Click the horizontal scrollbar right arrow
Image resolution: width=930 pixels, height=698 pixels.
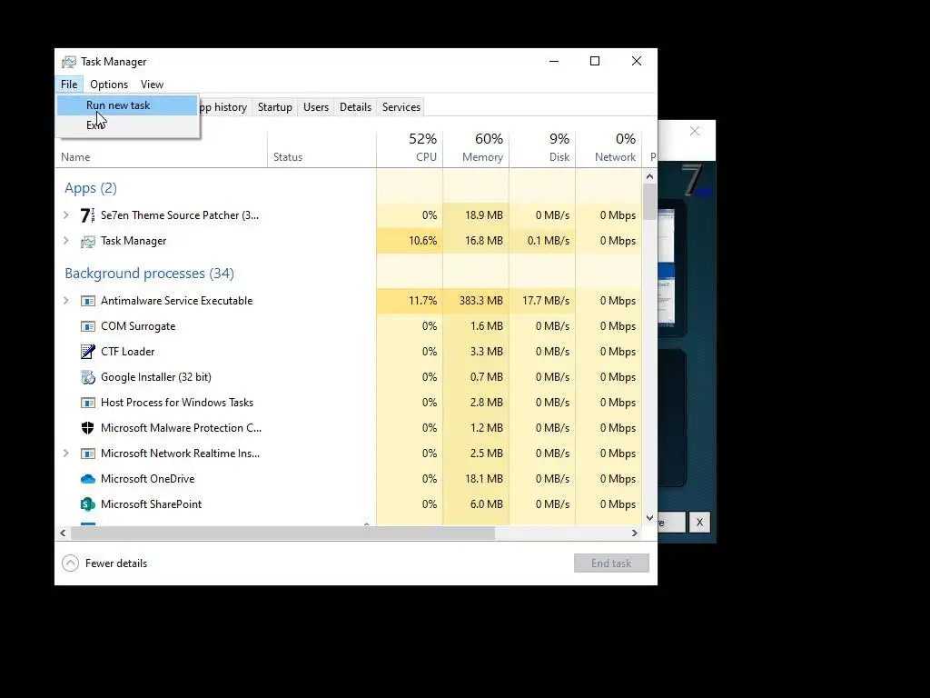[635, 533]
